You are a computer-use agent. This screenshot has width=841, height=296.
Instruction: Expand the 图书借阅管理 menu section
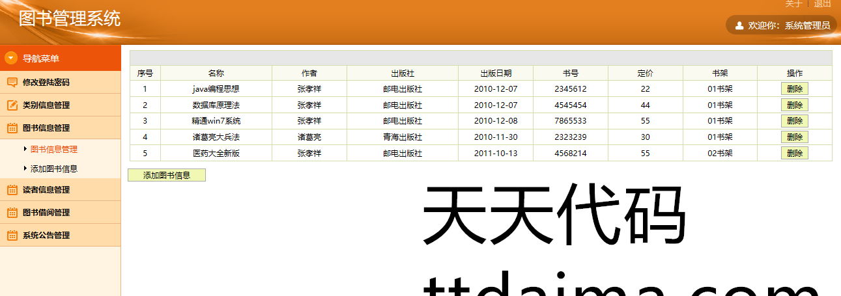[46, 213]
